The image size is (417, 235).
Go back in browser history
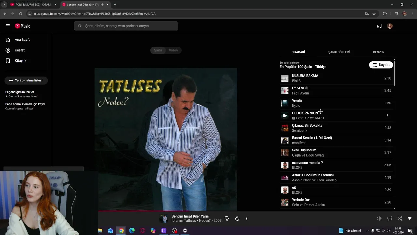5,14
